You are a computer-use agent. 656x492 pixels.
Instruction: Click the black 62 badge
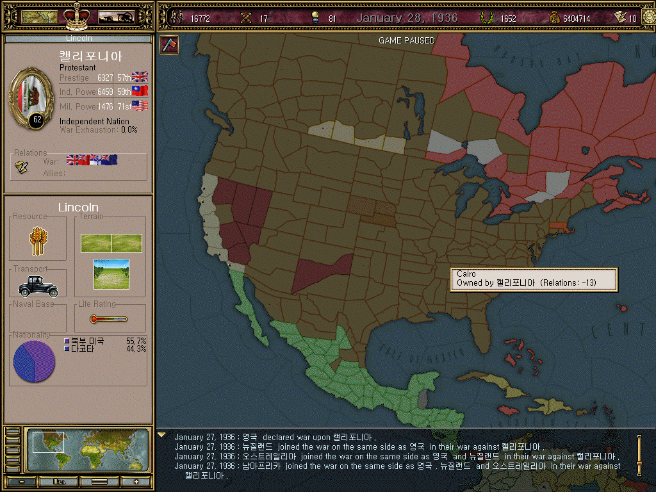(37, 120)
